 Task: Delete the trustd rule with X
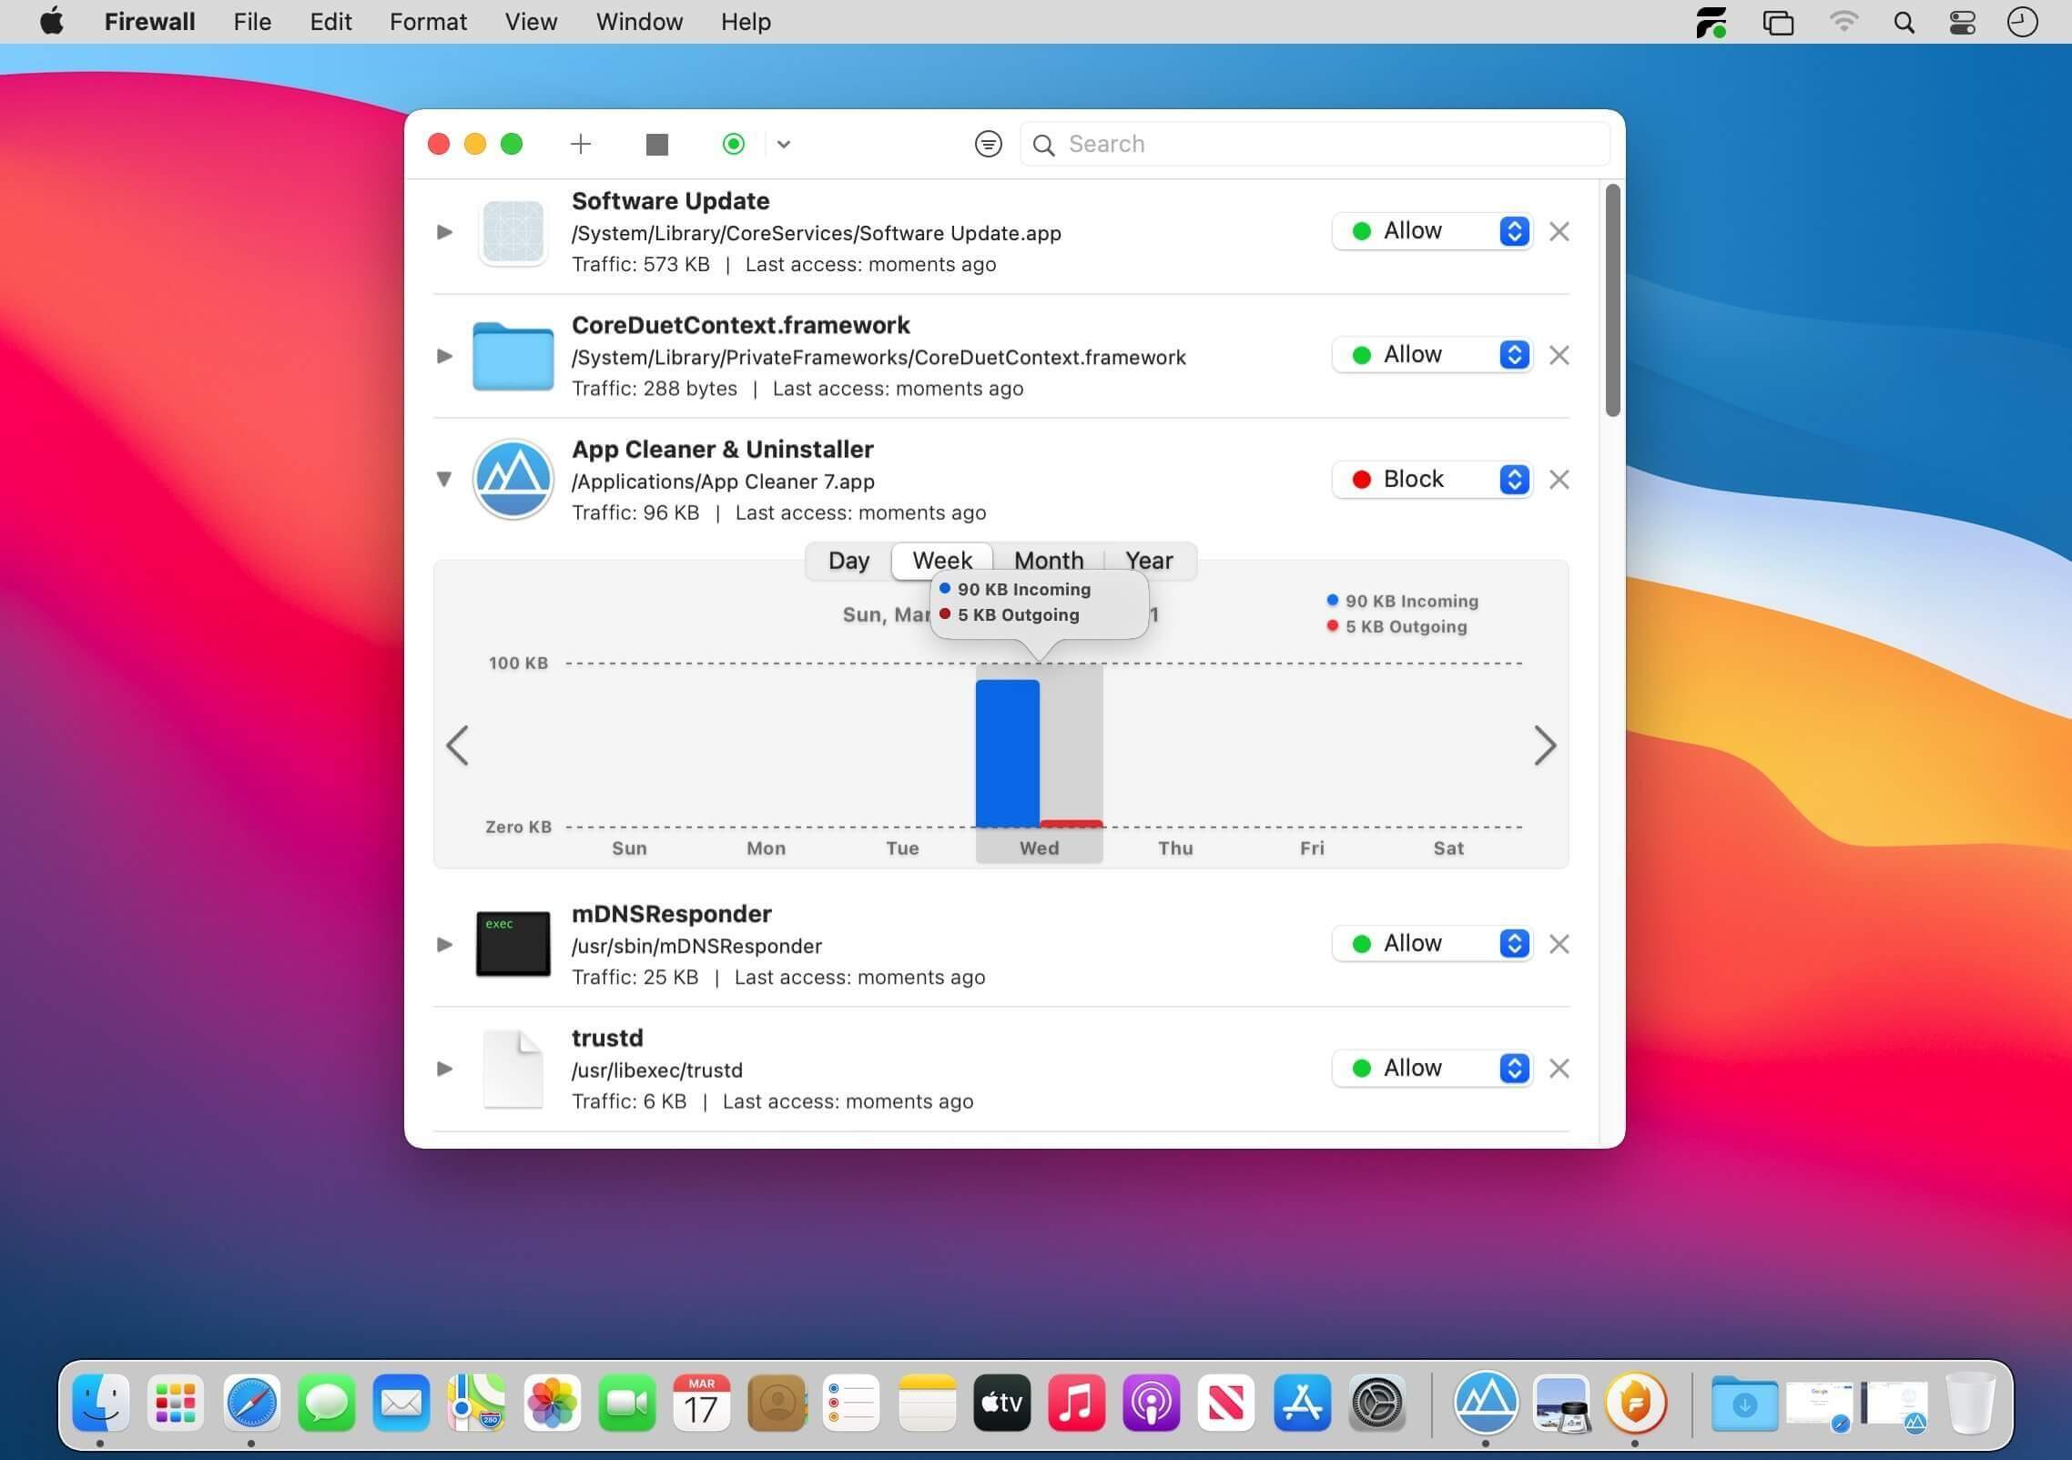pyautogui.click(x=1559, y=1068)
